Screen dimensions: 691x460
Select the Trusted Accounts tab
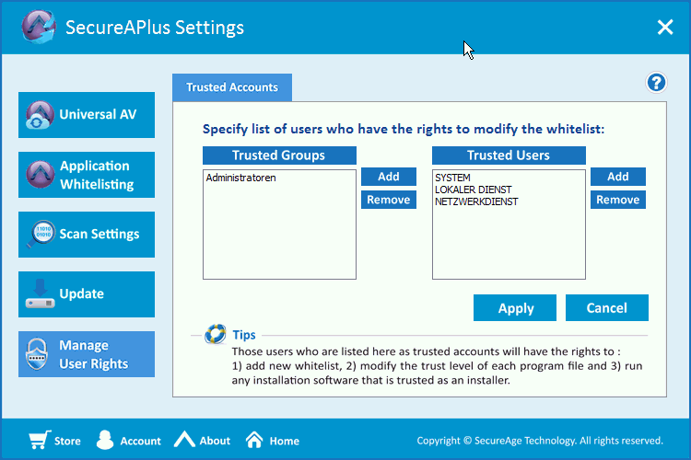click(x=232, y=87)
